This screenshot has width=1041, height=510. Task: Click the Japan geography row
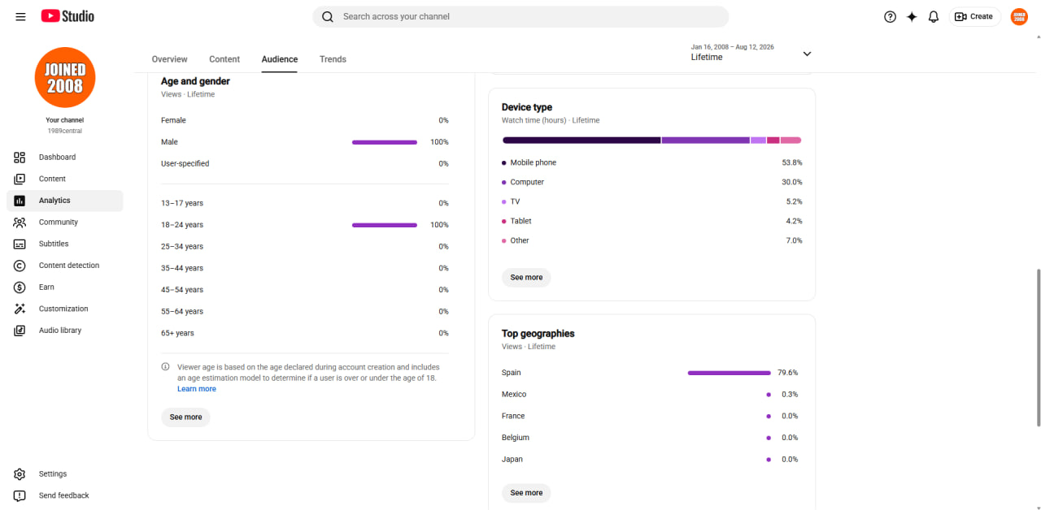650,459
